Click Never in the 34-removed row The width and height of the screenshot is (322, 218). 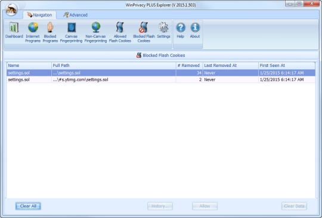(x=231, y=73)
